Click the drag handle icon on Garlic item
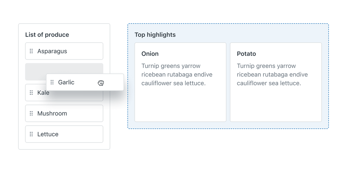This screenshot has height=173, width=347. coord(52,82)
